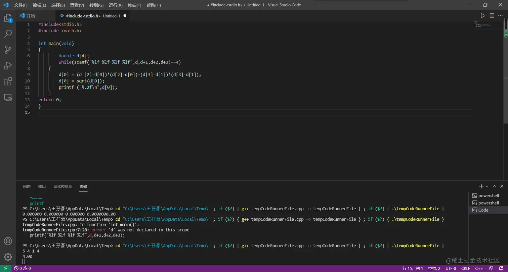This screenshot has width=508, height=272.
Task: Open the Remote Explorer icon
Action: point(8,98)
